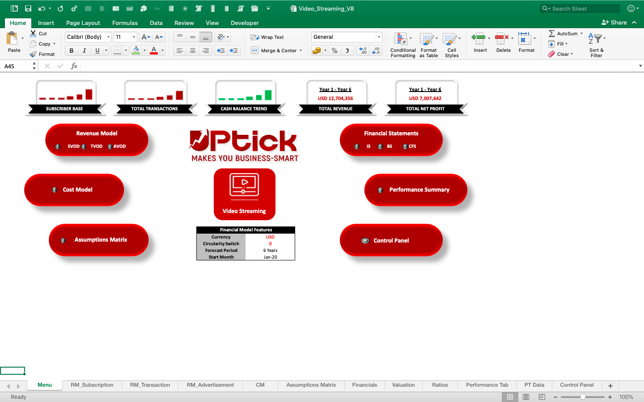Expand the Clear options arrow
Image resolution: width=644 pixels, height=402 pixels.
point(572,54)
